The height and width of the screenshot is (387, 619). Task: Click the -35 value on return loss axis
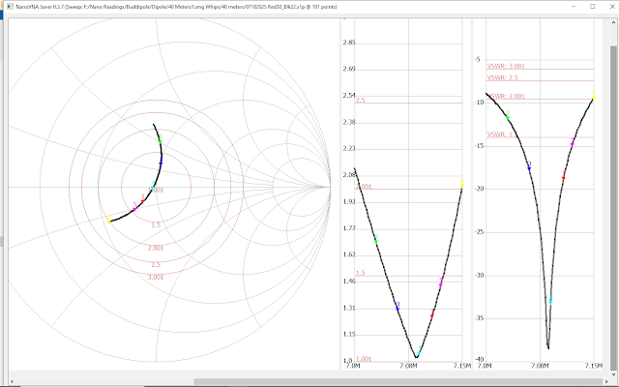click(480, 318)
